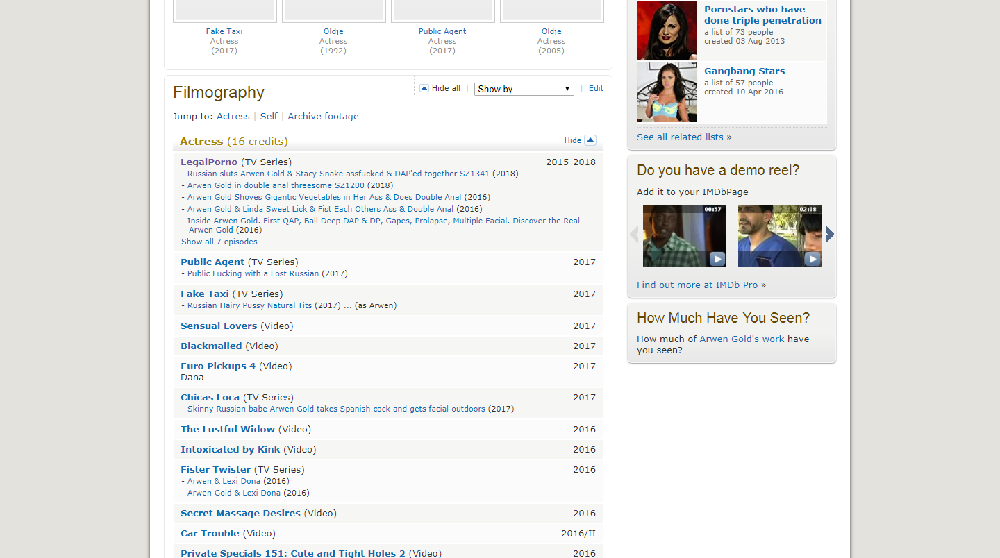Click the demo reel carousel left arrow
The height and width of the screenshot is (558, 1000).
pyautogui.click(x=633, y=235)
